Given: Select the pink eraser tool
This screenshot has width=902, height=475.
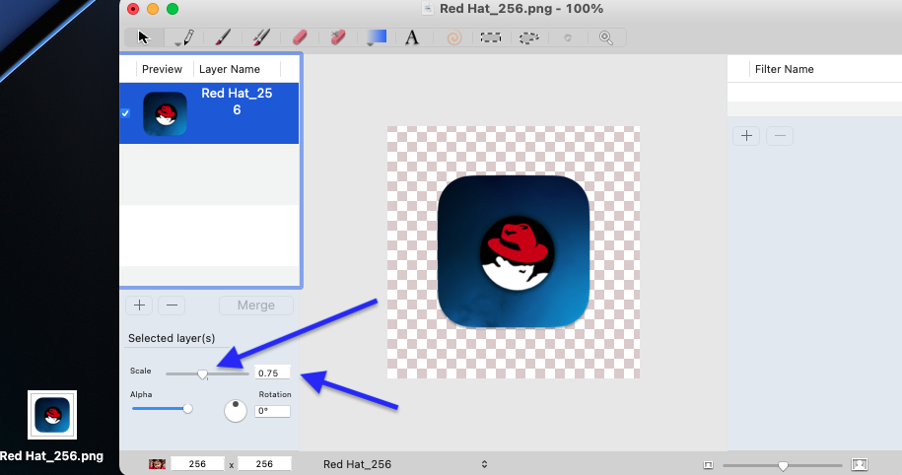Looking at the screenshot, I should tap(300, 37).
